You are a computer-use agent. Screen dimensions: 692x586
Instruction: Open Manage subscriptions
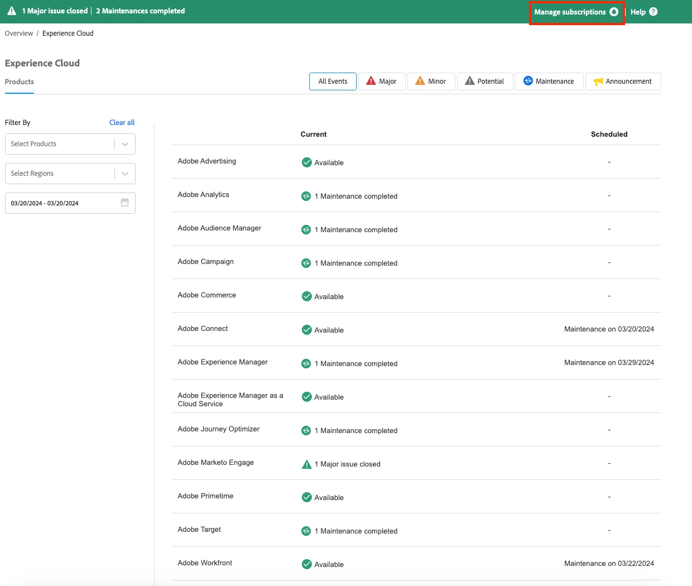pos(576,12)
